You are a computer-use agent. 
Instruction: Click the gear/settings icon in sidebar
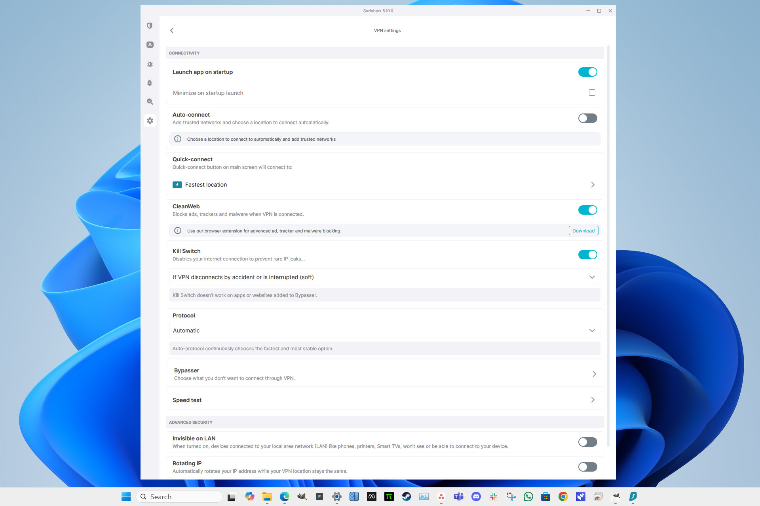[x=149, y=120]
